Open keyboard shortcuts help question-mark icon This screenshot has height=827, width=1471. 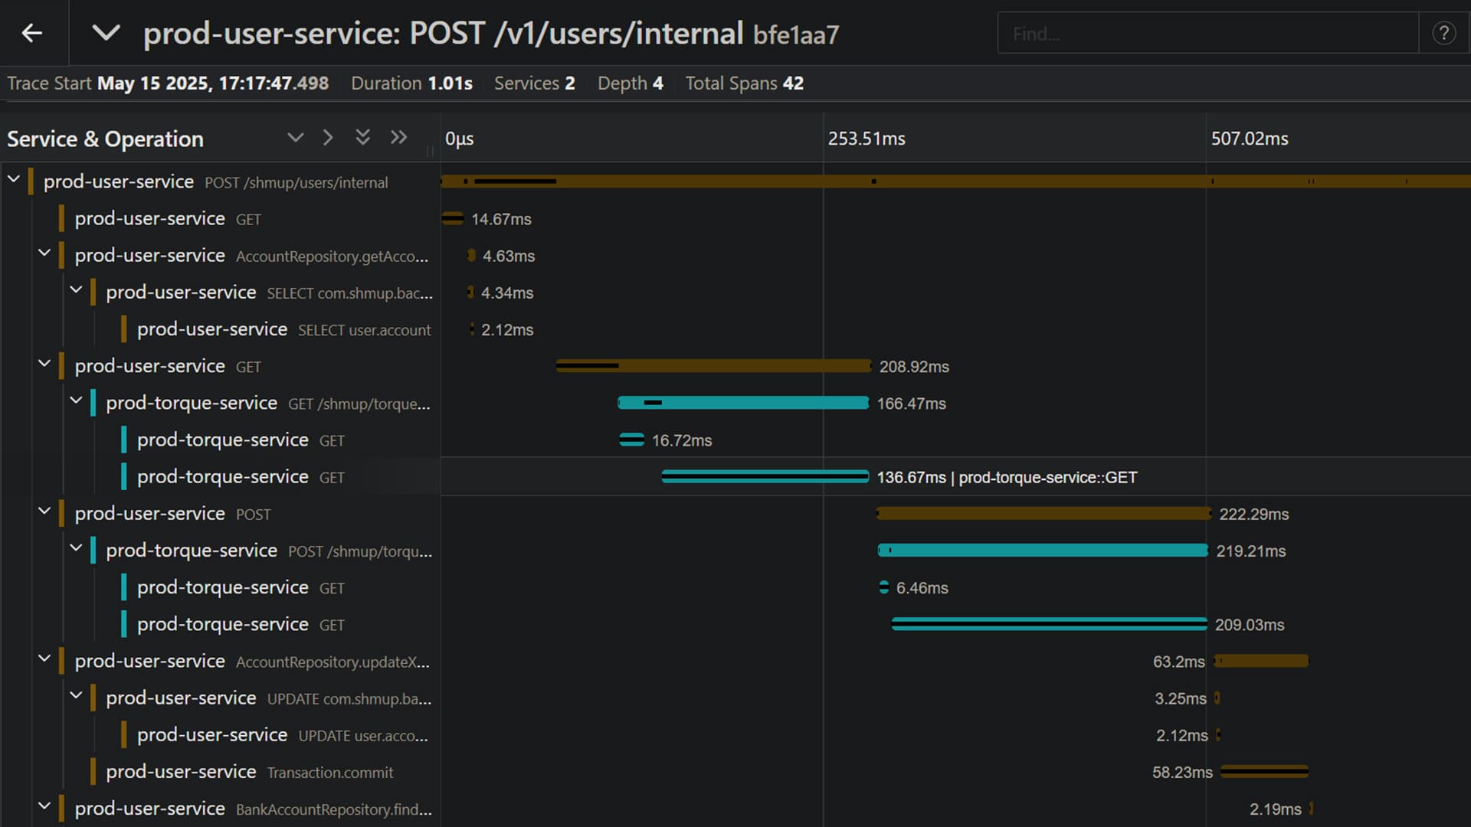pos(1444,33)
